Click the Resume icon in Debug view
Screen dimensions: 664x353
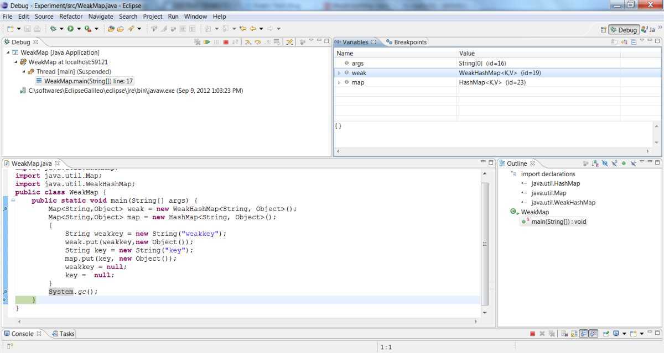tap(207, 42)
